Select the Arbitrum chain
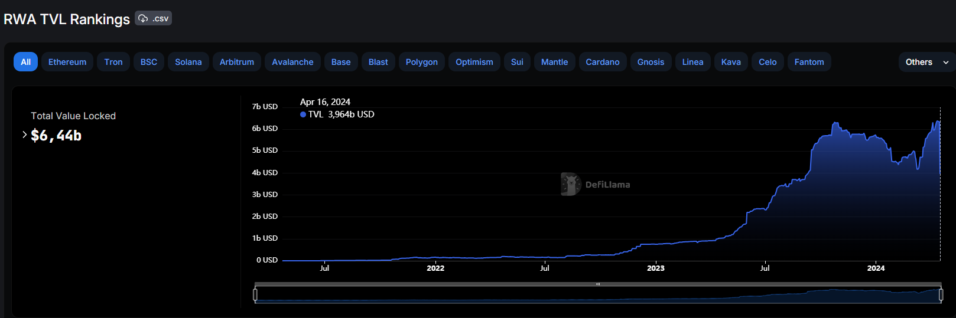The image size is (956, 318). pyautogui.click(x=237, y=62)
